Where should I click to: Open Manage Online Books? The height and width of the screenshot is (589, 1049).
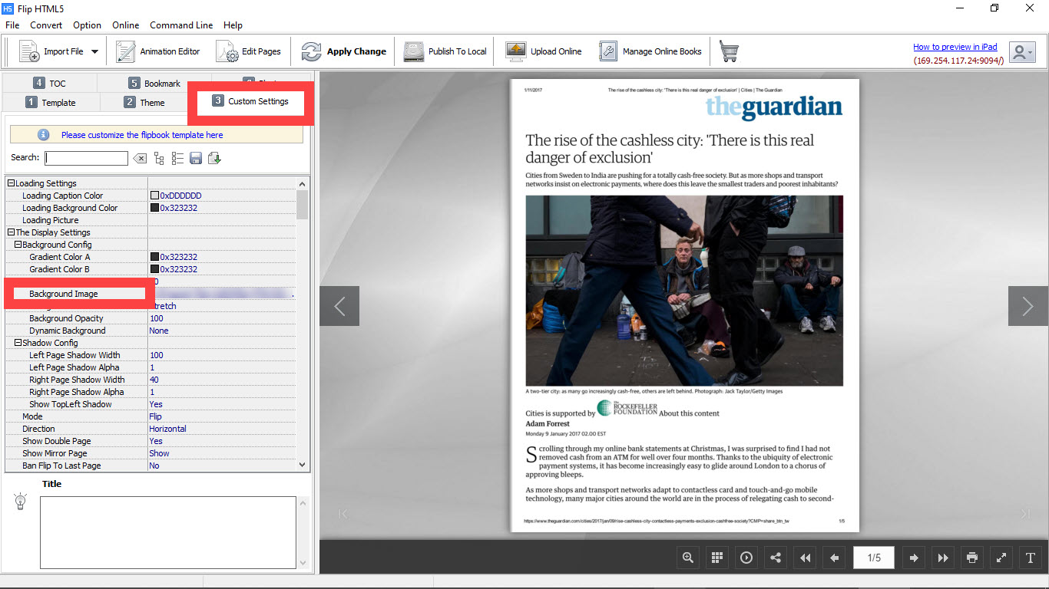(x=650, y=51)
